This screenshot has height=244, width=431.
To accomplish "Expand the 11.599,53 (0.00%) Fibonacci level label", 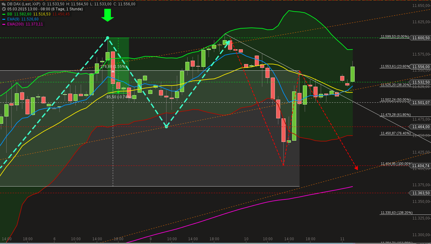I will tap(395, 37).
